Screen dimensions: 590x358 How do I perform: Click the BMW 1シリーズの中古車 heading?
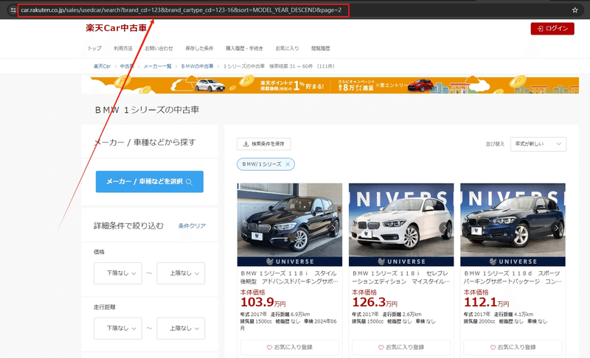pyautogui.click(x=147, y=110)
